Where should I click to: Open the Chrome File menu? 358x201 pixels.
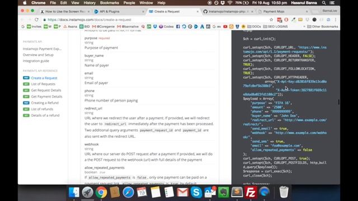pyautogui.click(x=53, y=3)
